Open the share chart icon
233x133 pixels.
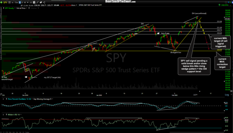click(x=44, y=3)
